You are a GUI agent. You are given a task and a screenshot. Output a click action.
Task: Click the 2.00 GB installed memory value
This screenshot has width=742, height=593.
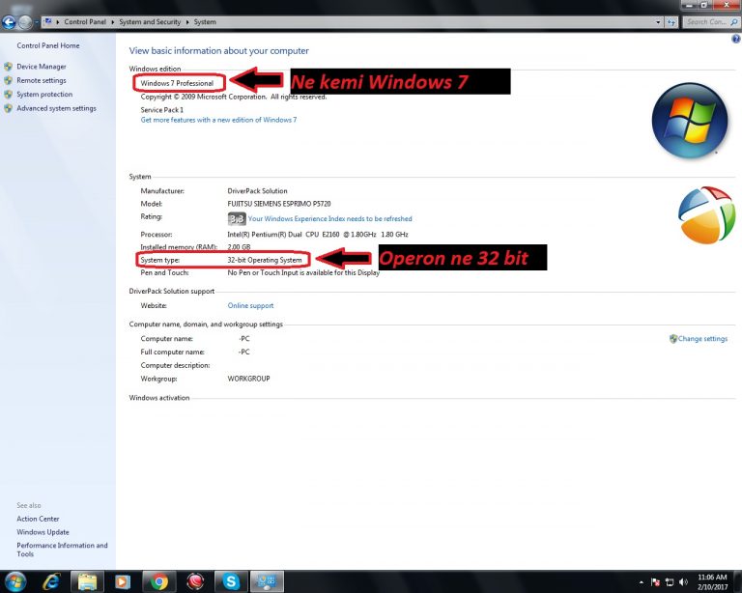pos(239,247)
